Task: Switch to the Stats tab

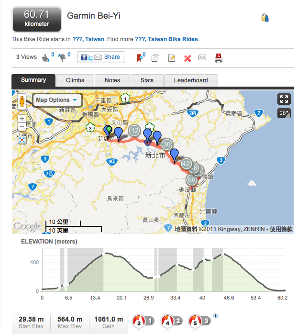Action: click(147, 80)
